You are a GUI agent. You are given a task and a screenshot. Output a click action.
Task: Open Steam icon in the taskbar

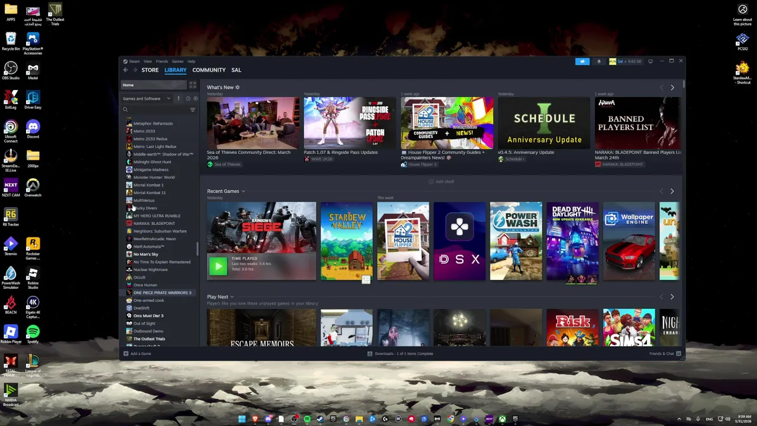320,419
